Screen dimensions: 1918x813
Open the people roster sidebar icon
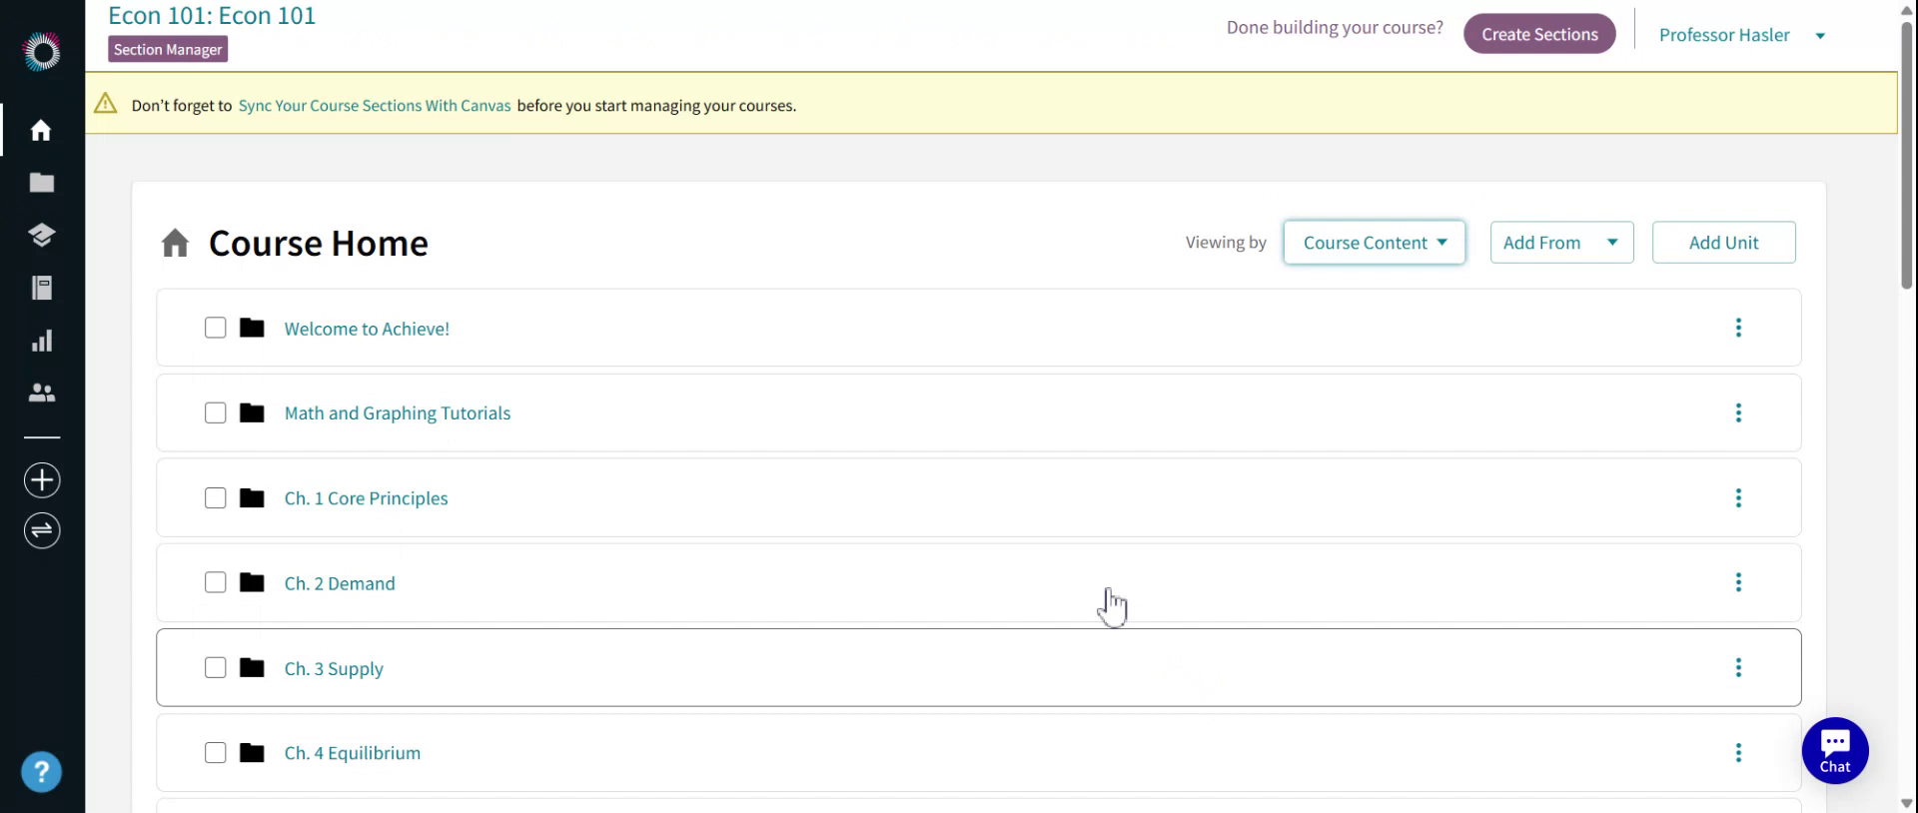[41, 394]
